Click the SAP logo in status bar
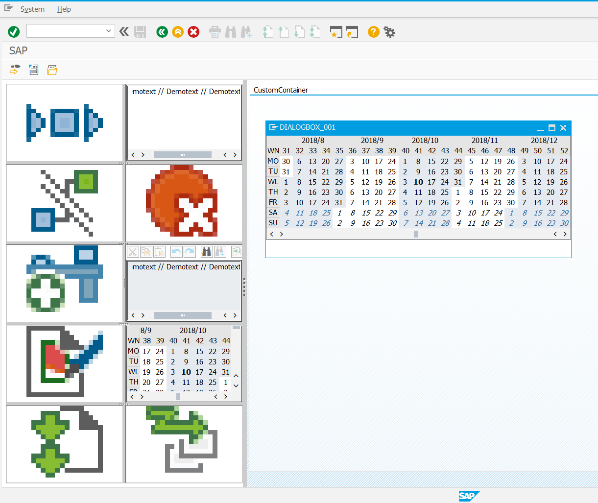 point(469,496)
